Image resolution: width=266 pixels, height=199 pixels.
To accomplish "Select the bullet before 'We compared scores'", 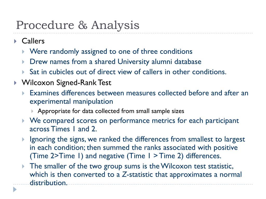I will [23, 121].
